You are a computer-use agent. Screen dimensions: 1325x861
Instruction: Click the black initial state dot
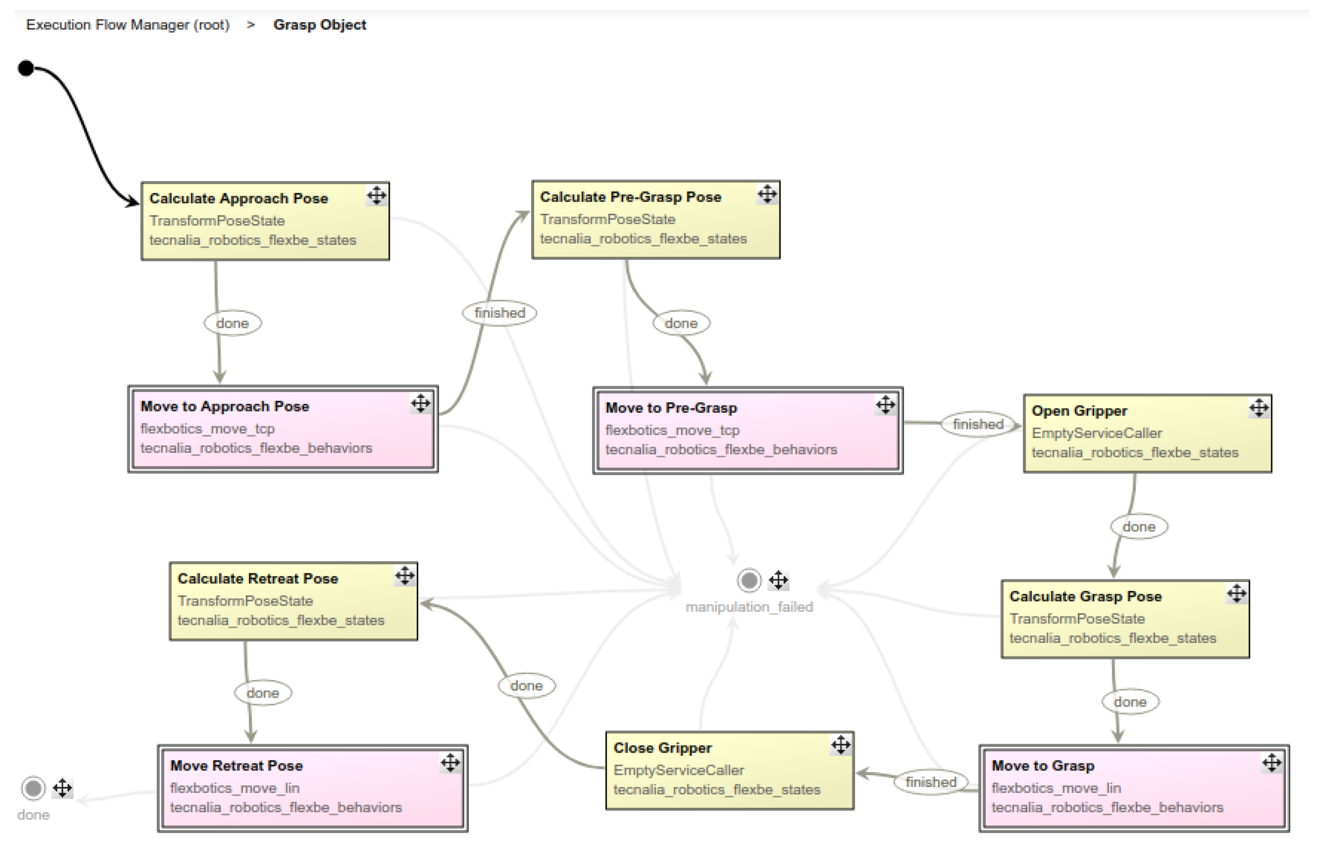(26, 68)
